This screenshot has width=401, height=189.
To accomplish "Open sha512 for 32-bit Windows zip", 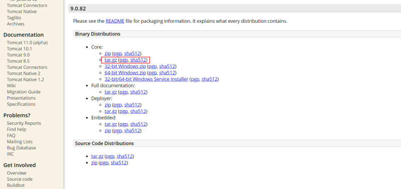I will [x=167, y=66].
